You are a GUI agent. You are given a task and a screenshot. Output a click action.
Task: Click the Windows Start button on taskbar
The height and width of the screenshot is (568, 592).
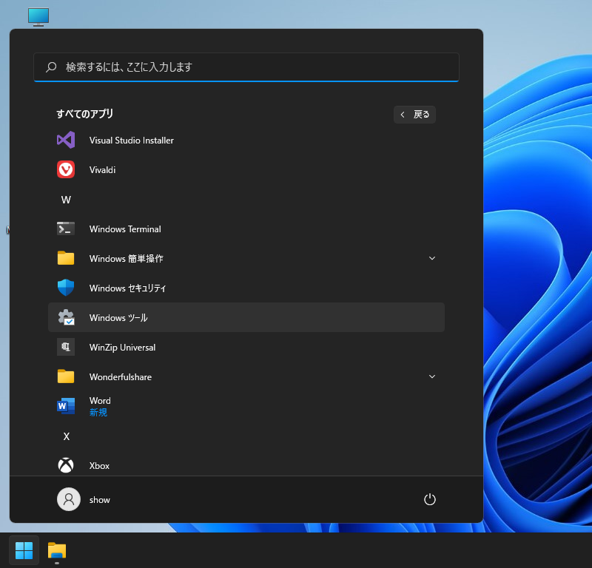(24, 550)
